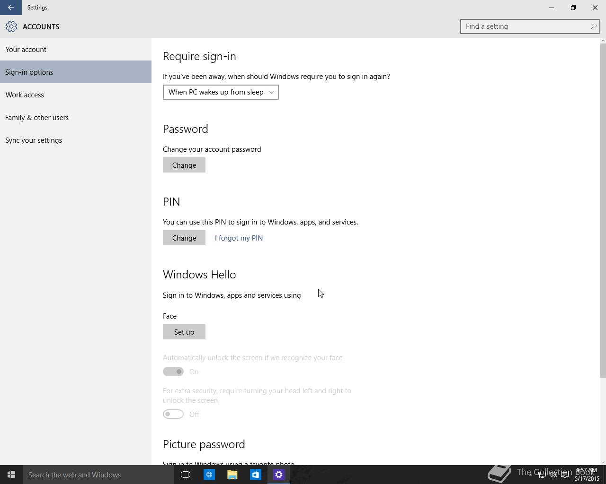Toggle the turn head left and right switch
This screenshot has height=484, width=606.
(173, 414)
